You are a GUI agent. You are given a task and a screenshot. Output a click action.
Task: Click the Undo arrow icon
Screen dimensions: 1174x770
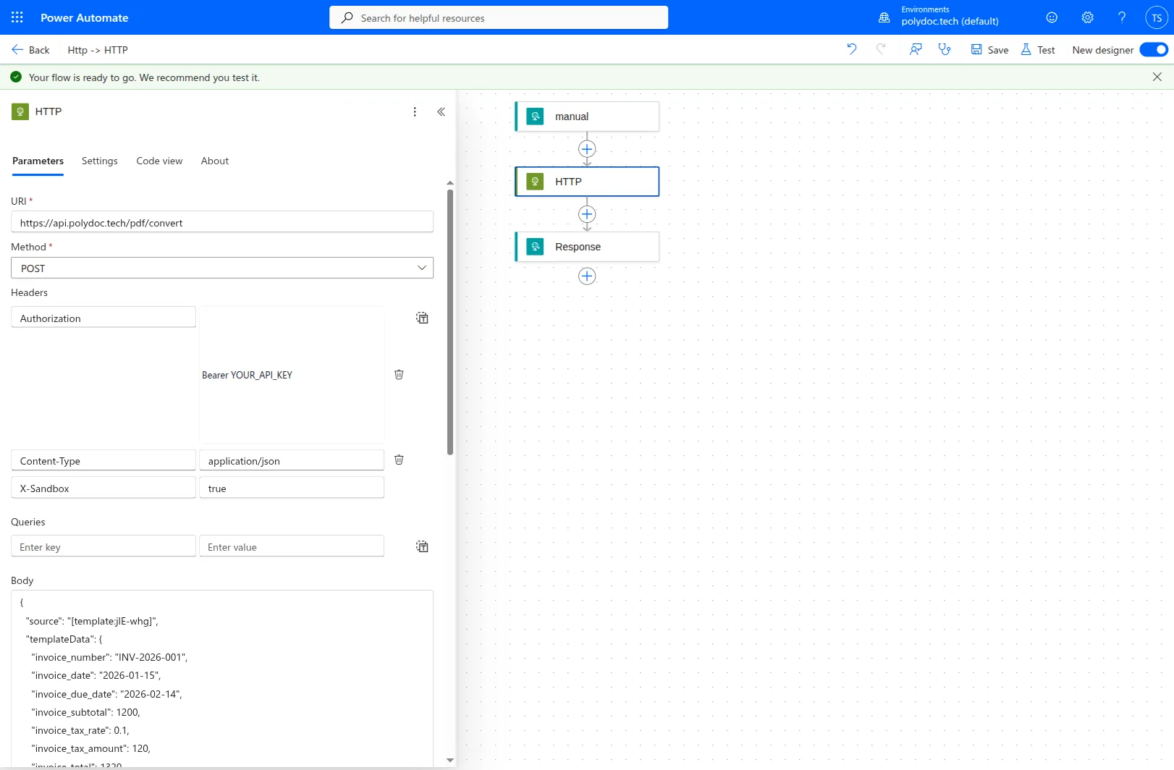pos(852,49)
